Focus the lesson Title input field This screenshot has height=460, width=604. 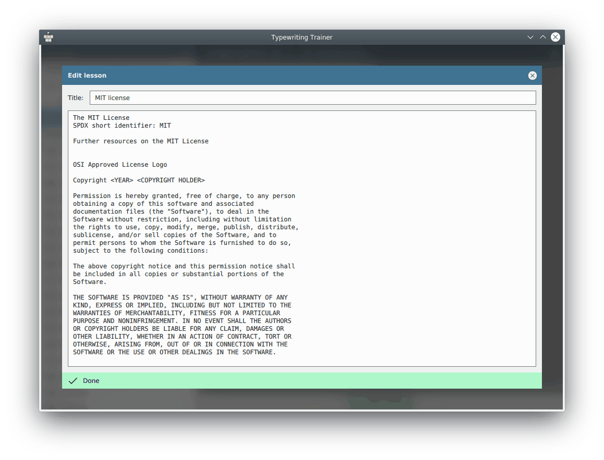[x=312, y=98]
